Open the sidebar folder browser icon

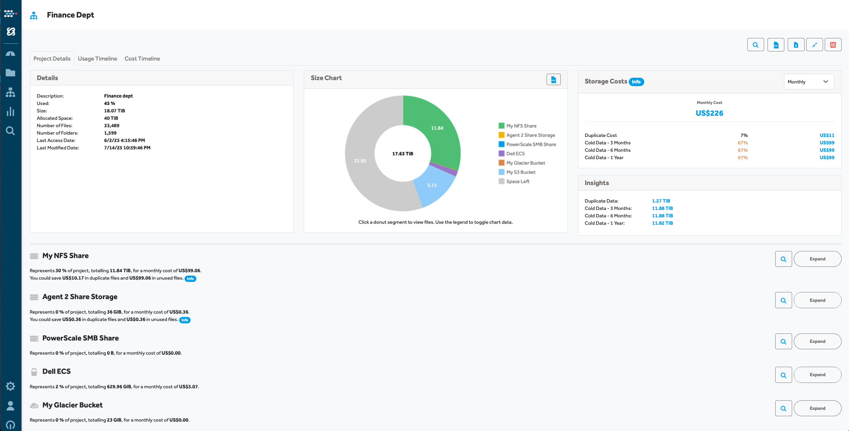10,73
